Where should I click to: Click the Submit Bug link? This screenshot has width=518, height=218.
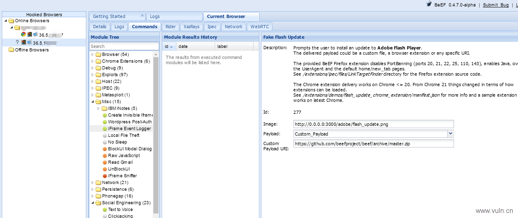[495, 5]
